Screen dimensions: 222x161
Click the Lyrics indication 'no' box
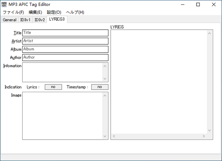pos(53,87)
